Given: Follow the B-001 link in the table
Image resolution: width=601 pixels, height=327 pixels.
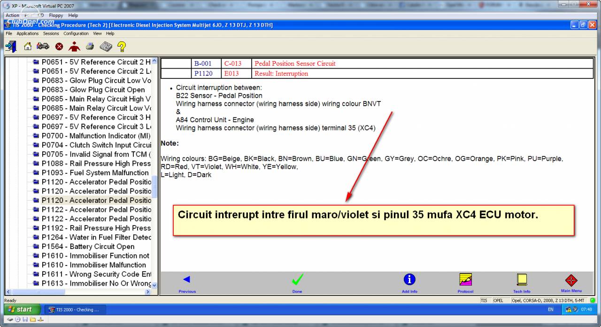Looking at the screenshot, I should 203,63.
